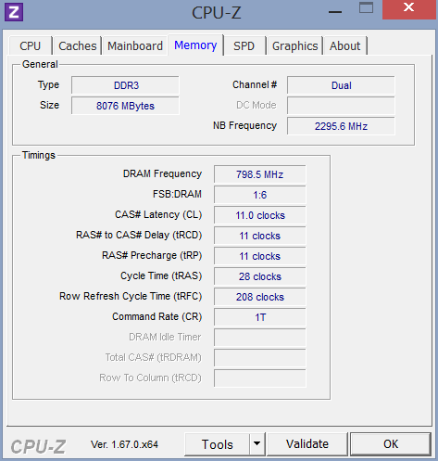Image resolution: width=438 pixels, height=461 pixels.
Task: Show the Graphics tab
Action: (294, 46)
